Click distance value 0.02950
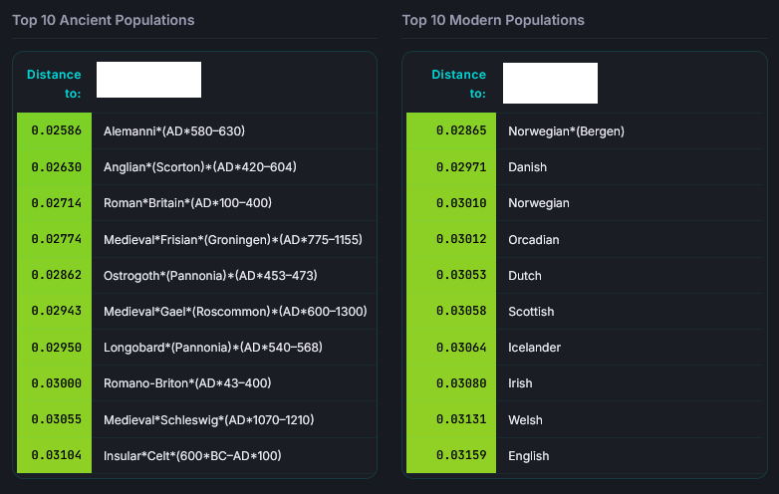The width and height of the screenshot is (779, 494). coord(56,347)
